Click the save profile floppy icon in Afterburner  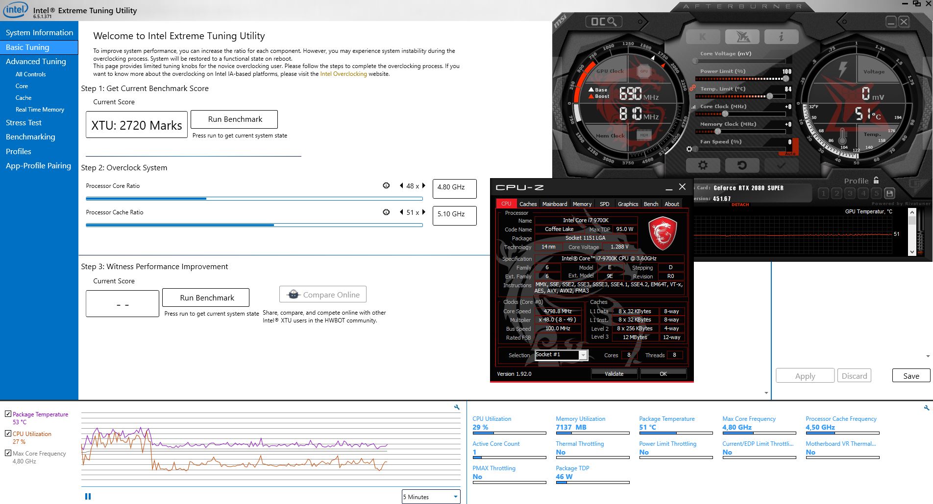889,193
